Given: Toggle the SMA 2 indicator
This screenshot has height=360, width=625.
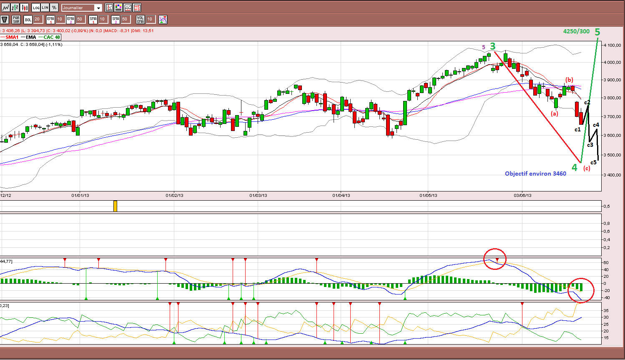Looking at the screenshot, I should (115, 19).
